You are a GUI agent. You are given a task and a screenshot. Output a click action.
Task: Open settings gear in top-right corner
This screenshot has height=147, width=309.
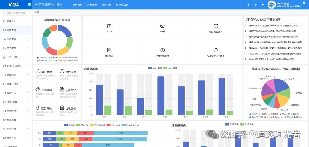coord(304,3)
